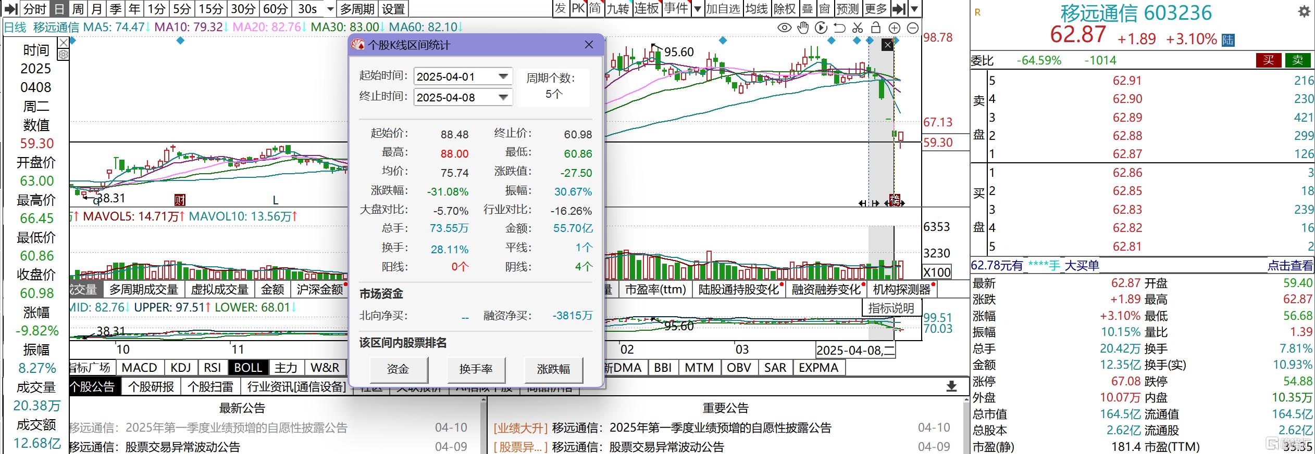Toggle the 简 simplified view button

point(595,9)
